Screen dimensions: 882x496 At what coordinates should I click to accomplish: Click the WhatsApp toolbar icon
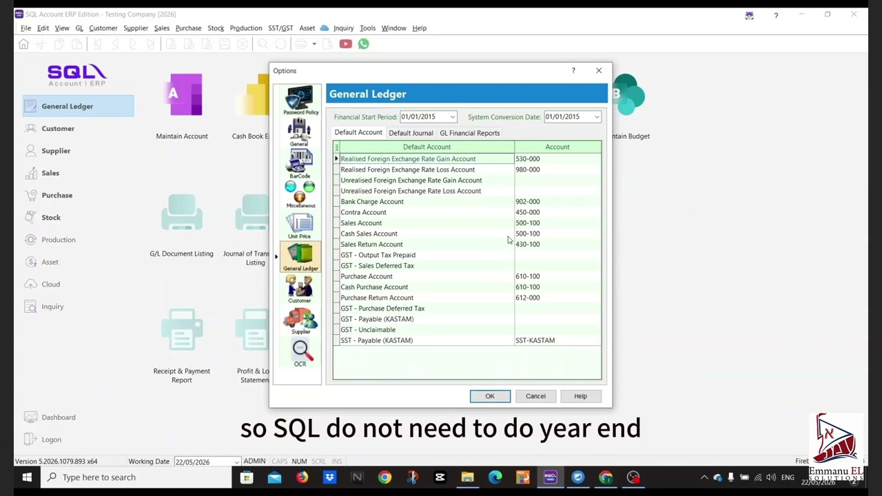point(363,44)
